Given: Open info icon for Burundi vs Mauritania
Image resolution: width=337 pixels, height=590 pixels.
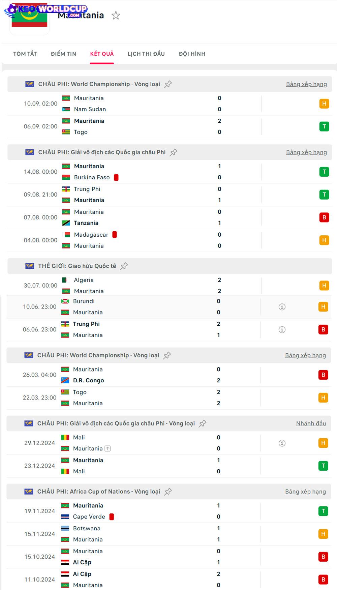Looking at the screenshot, I should pos(282,307).
